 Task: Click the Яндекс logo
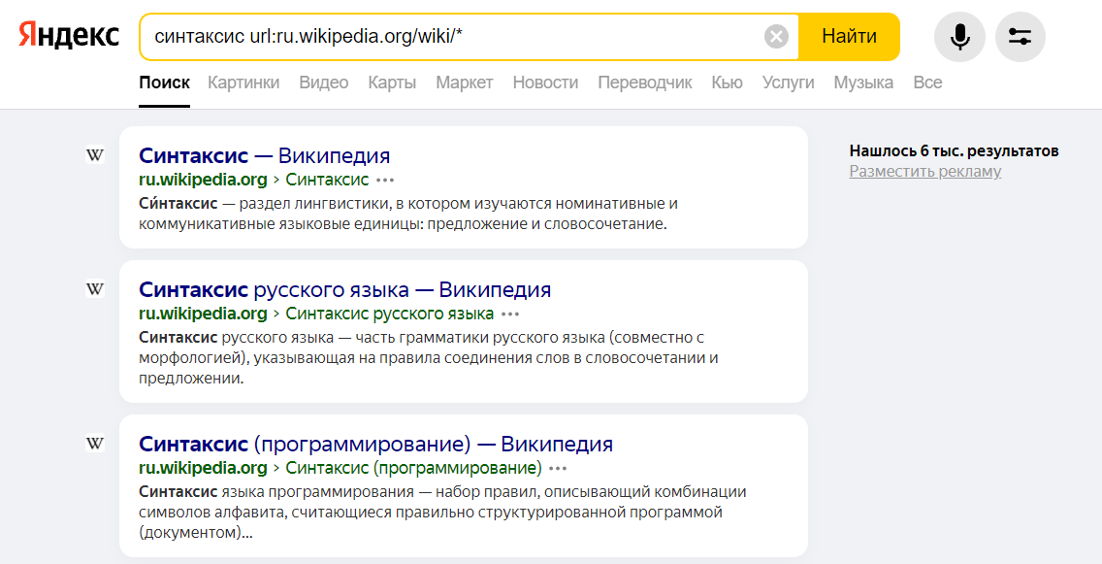[x=69, y=35]
